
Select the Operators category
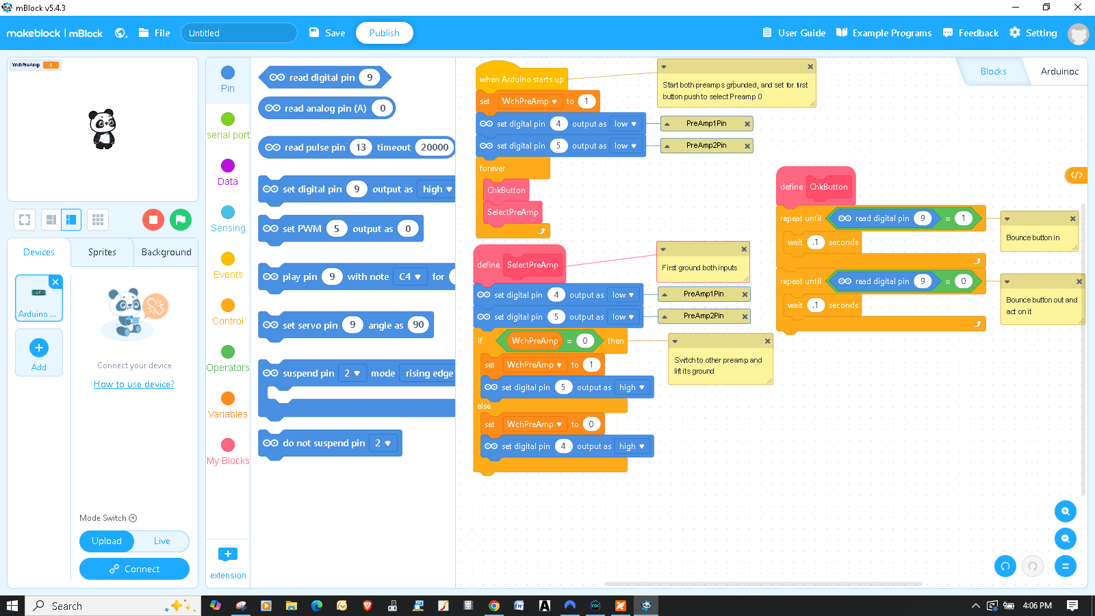[228, 359]
